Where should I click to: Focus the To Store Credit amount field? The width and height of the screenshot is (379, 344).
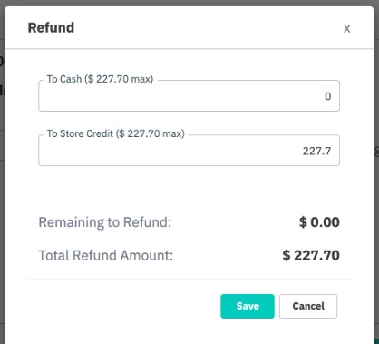coord(189,151)
